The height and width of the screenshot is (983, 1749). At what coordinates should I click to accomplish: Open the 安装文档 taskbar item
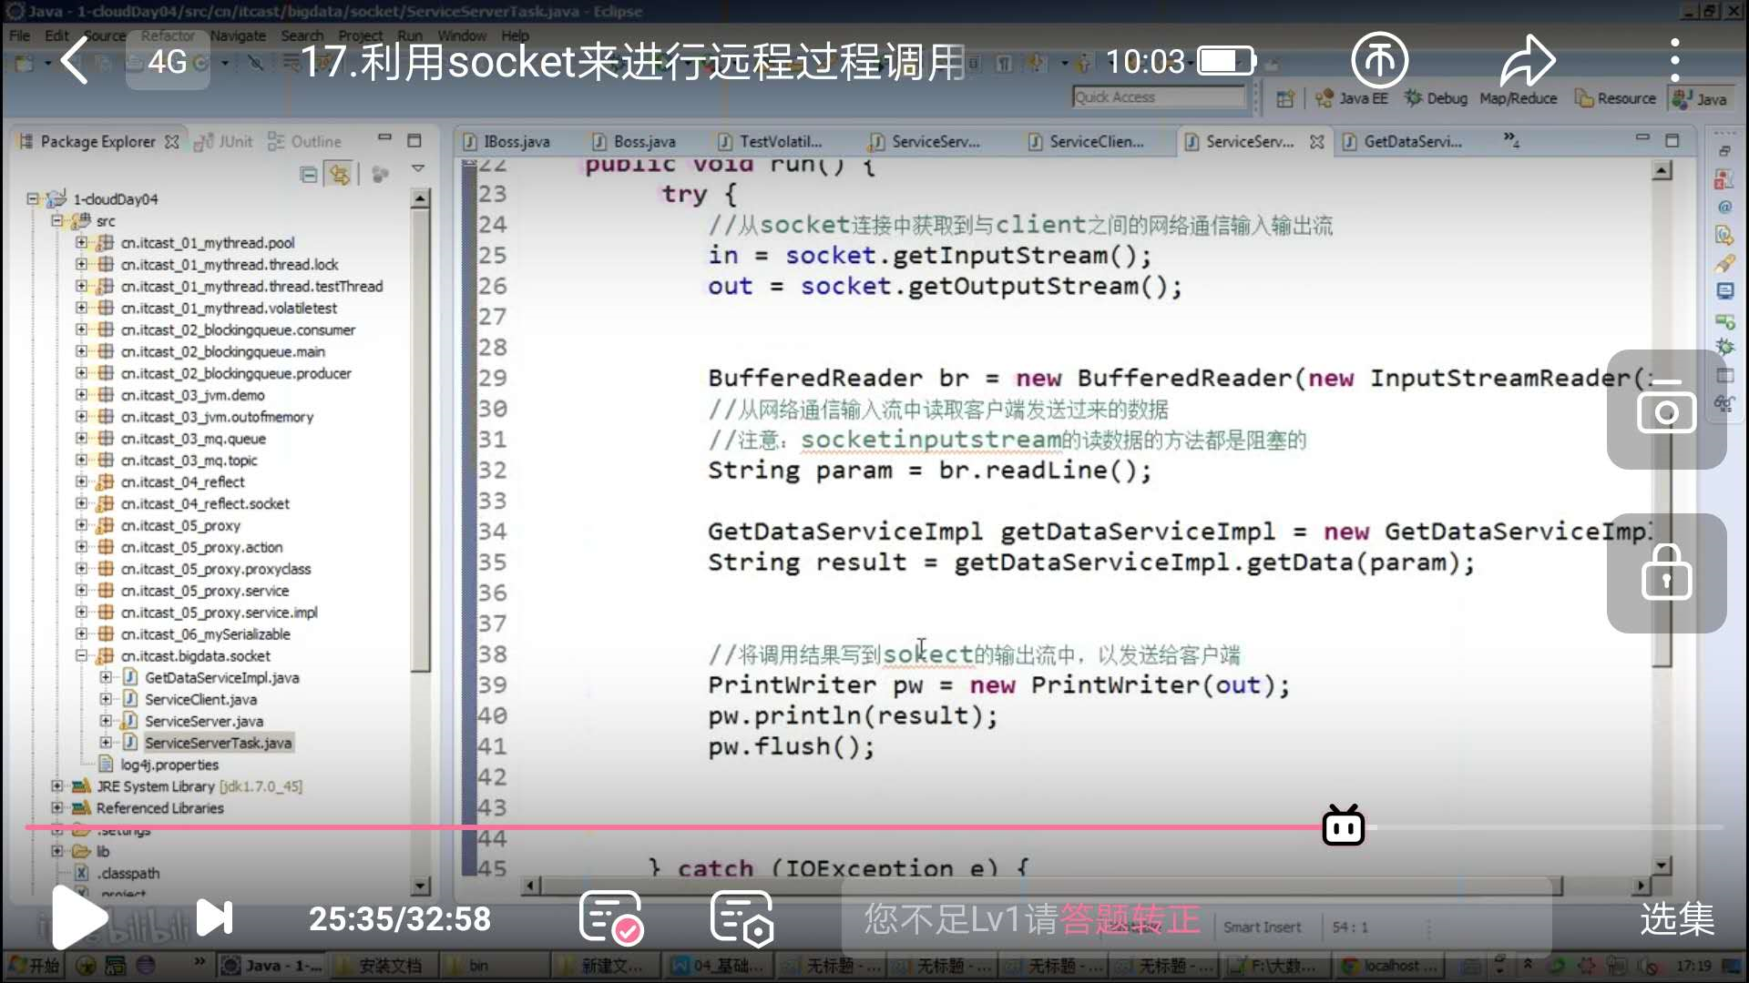point(381,965)
